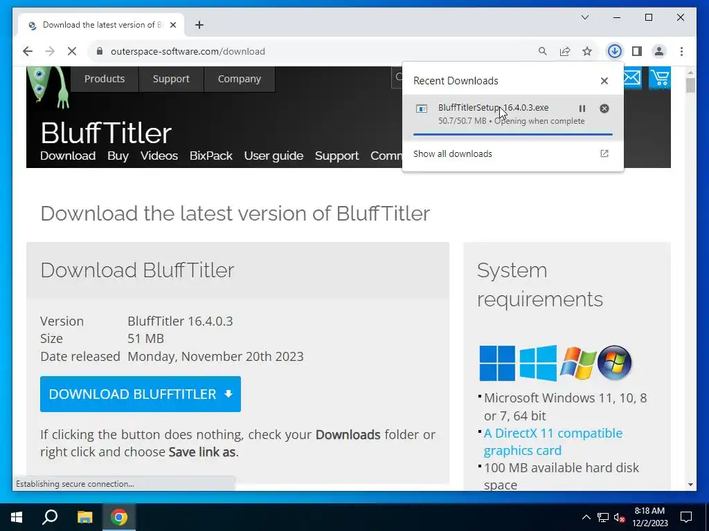Image resolution: width=709 pixels, height=531 pixels.
Task: Click the Windows 11 logo
Action: (x=497, y=363)
